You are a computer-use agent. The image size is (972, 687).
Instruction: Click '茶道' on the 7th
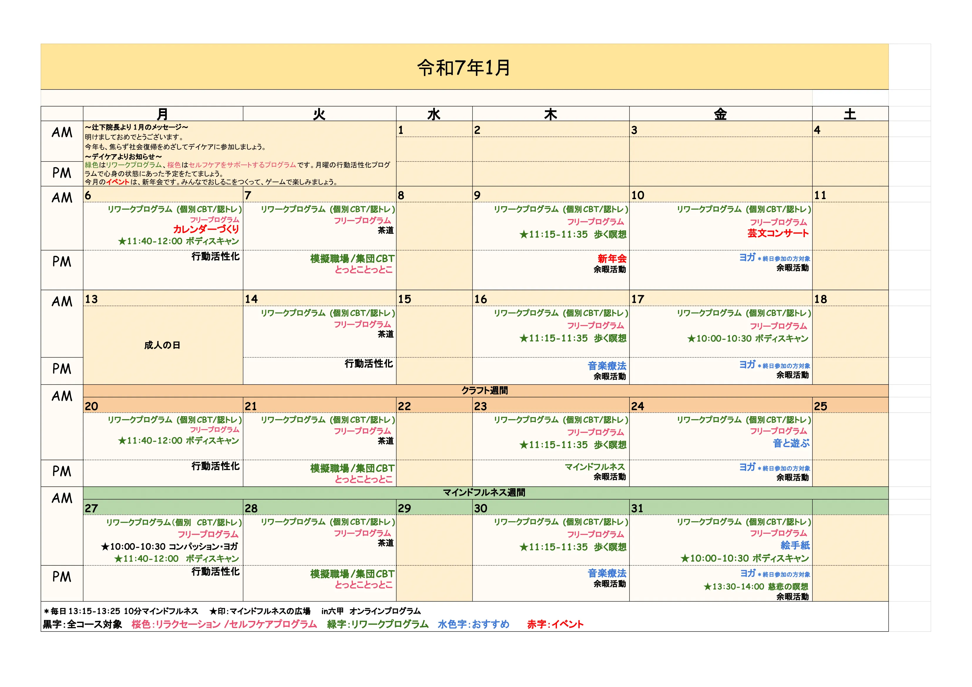386,230
